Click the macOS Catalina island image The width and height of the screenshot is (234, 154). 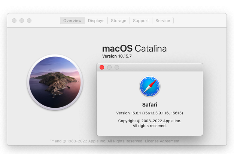[x=55, y=82]
